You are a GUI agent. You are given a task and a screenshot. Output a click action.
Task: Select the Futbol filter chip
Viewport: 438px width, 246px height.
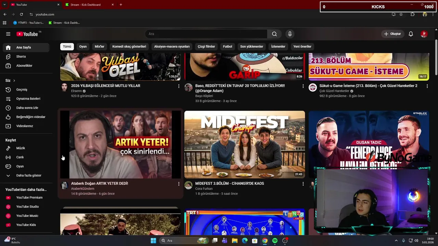pos(228,46)
